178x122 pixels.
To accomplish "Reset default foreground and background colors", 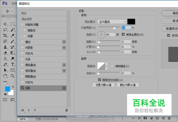I will pos(5,94).
